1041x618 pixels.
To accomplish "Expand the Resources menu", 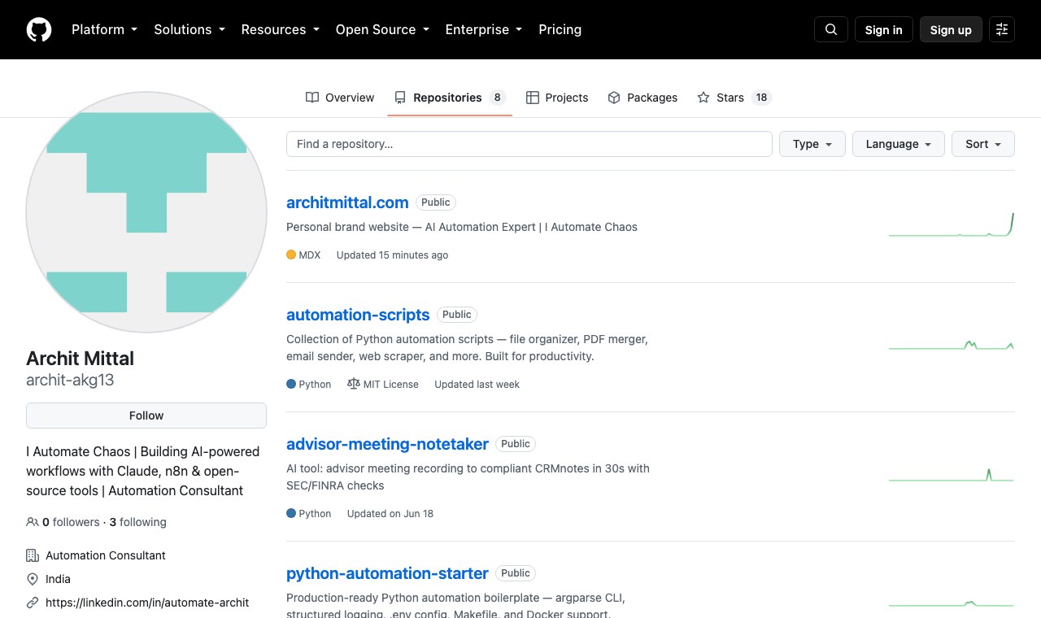I will click(x=281, y=29).
